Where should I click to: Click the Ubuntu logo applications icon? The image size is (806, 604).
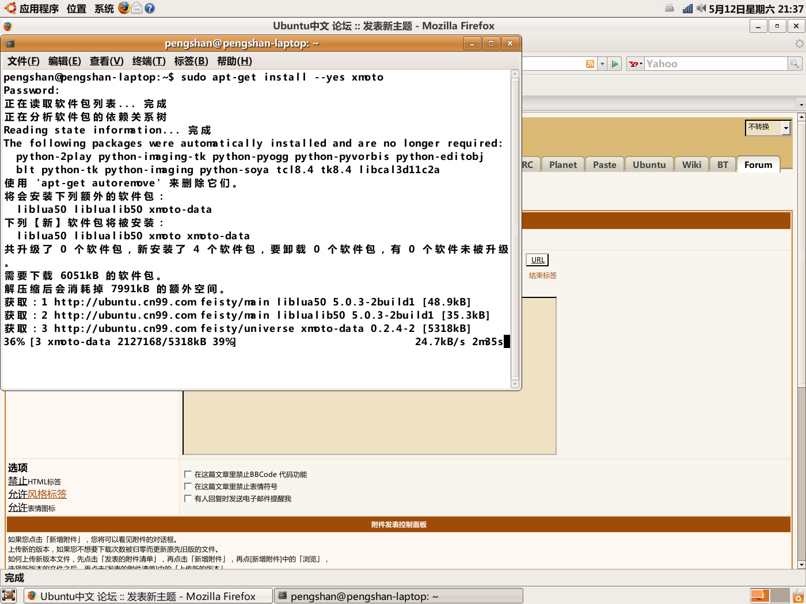tap(10, 8)
